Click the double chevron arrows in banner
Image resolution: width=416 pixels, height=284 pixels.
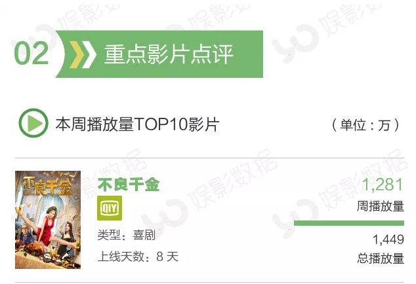pyautogui.click(x=83, y=54)
